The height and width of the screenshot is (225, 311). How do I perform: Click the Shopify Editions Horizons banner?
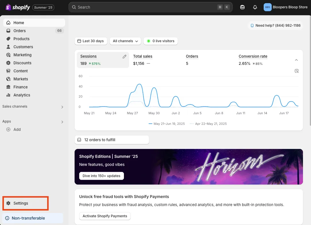pyautogui.click(x=188, y=167)
